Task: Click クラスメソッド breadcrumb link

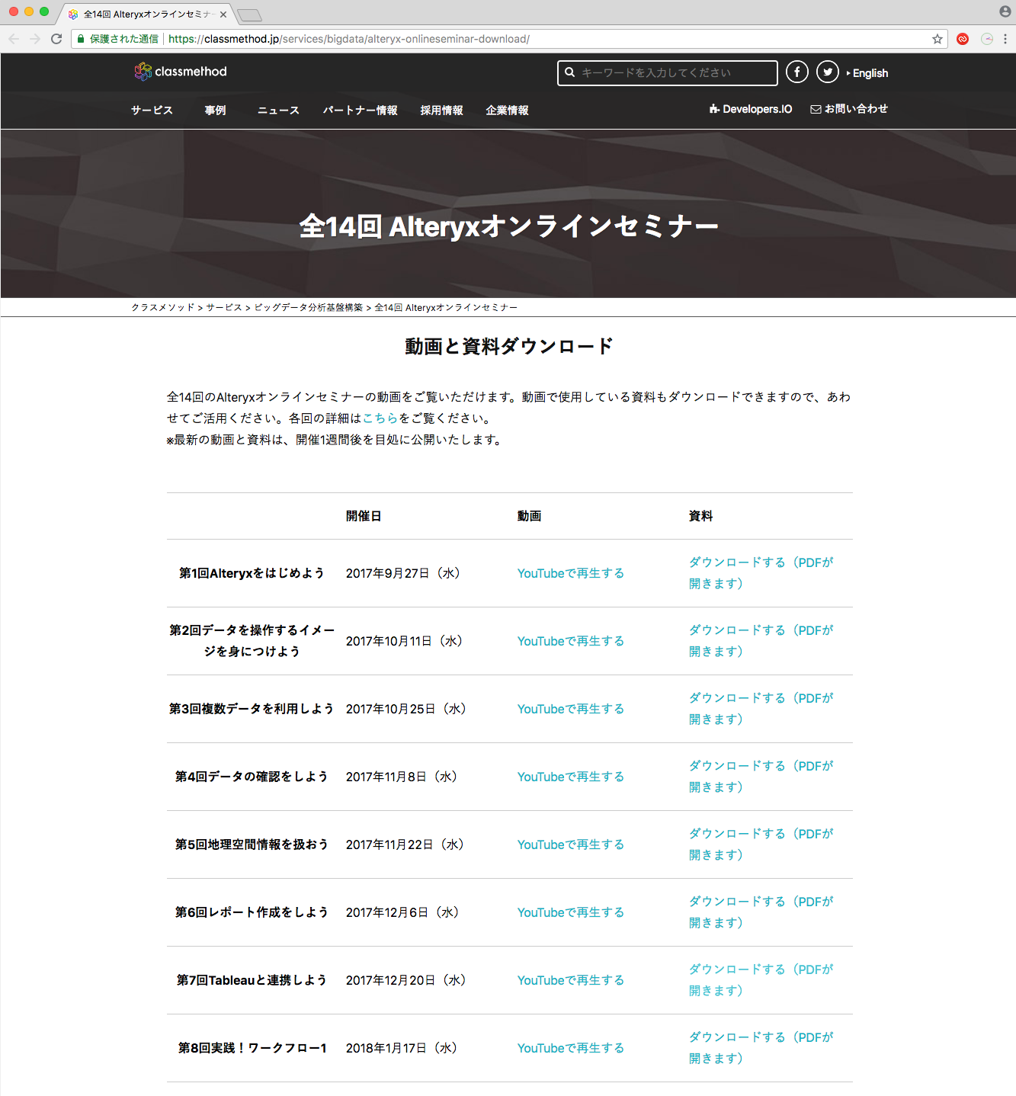Action: click(163, 308)
